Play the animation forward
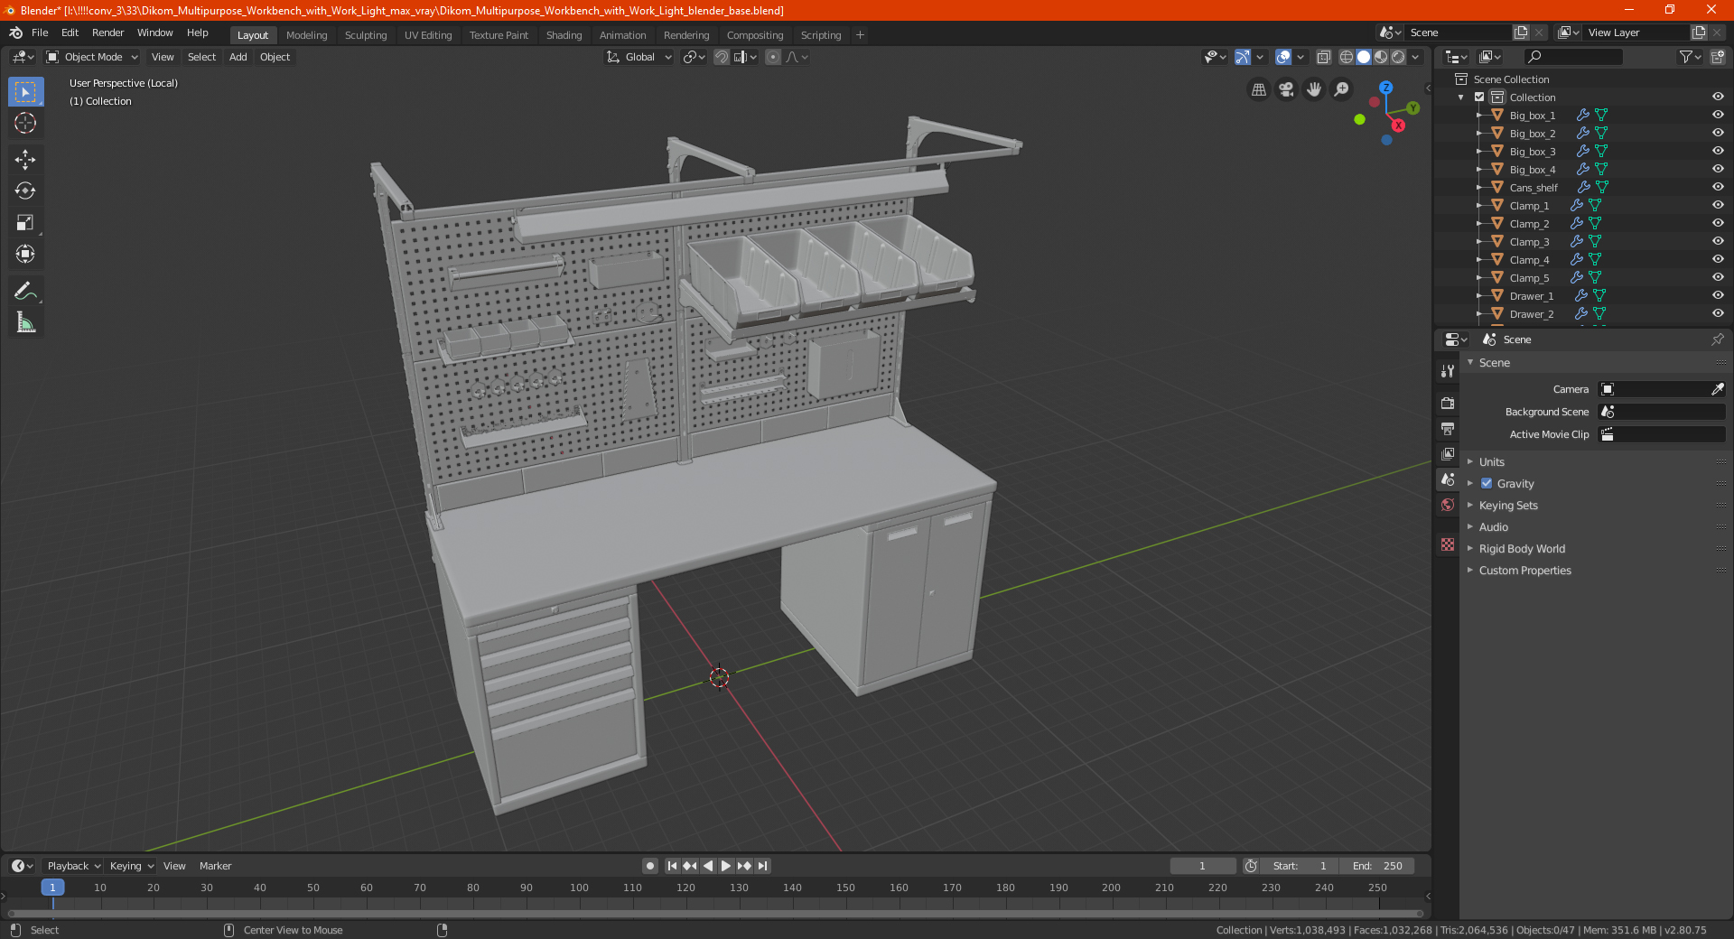 coord(726,866)
